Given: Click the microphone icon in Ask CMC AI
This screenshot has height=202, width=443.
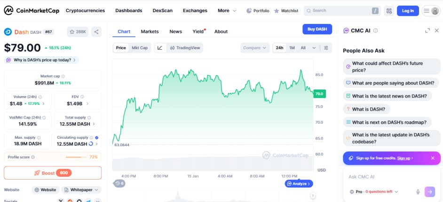Looking at the screenshot, I should [418, 192].
